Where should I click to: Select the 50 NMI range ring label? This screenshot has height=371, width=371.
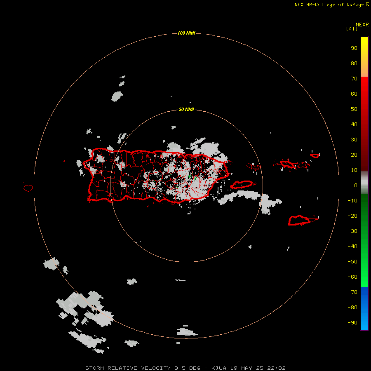[x=186, y=109]
